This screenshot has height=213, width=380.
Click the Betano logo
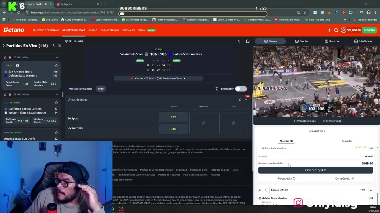[14, 30]
